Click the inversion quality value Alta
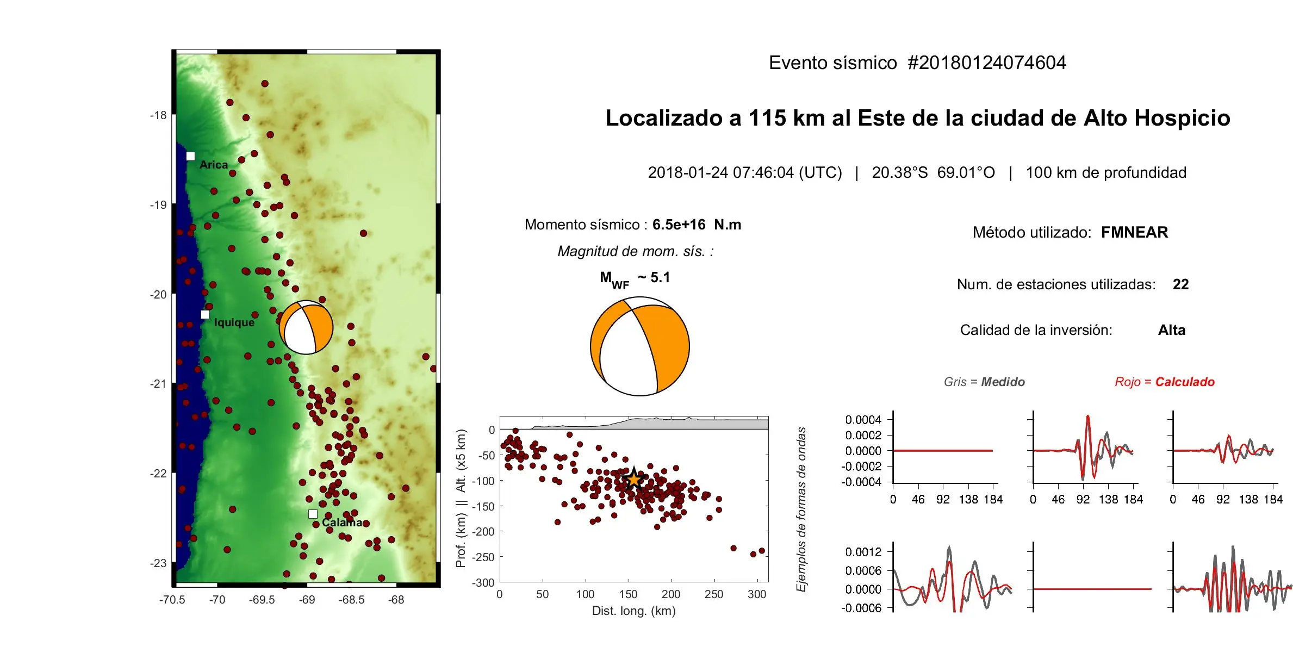The image size is (1293, 659). (1172, 330)
